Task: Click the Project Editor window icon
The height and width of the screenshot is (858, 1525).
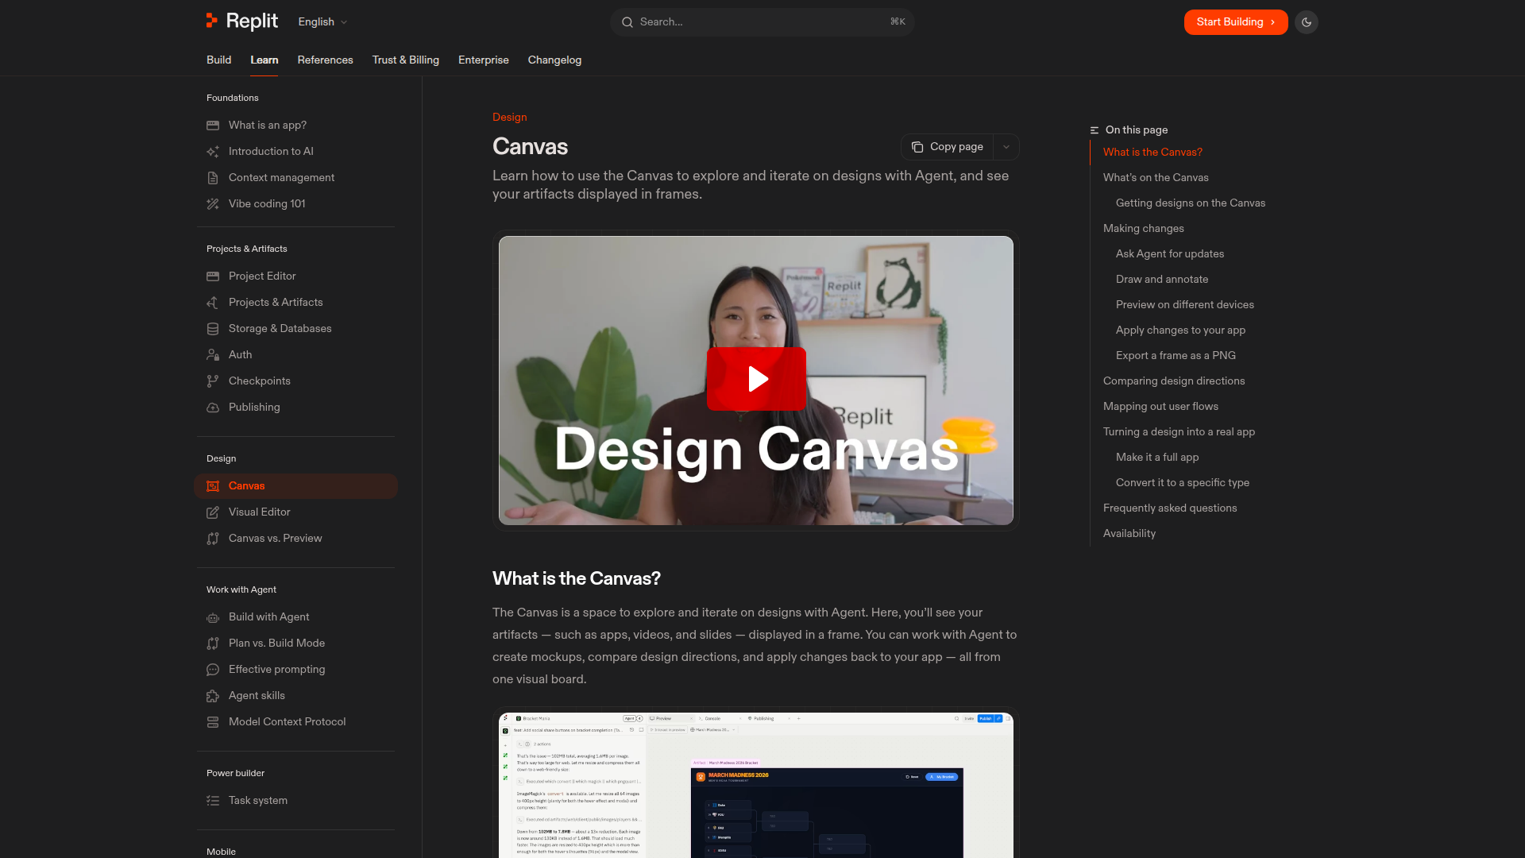Action: point(213,276)
